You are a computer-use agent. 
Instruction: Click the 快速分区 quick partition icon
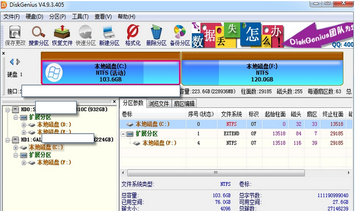(85, 35)
